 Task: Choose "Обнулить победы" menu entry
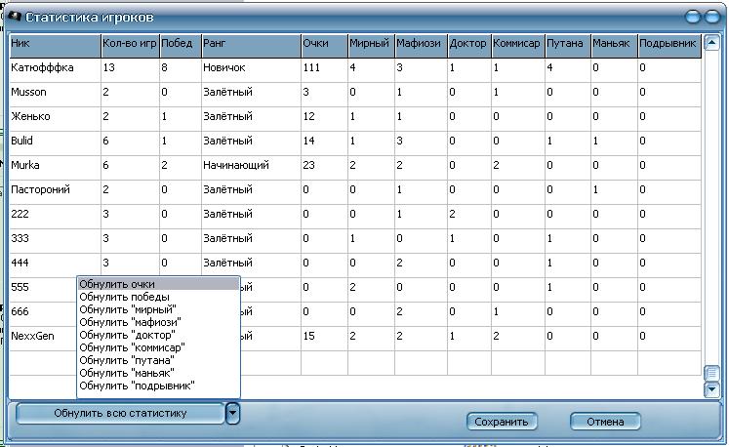coord(157,297)
